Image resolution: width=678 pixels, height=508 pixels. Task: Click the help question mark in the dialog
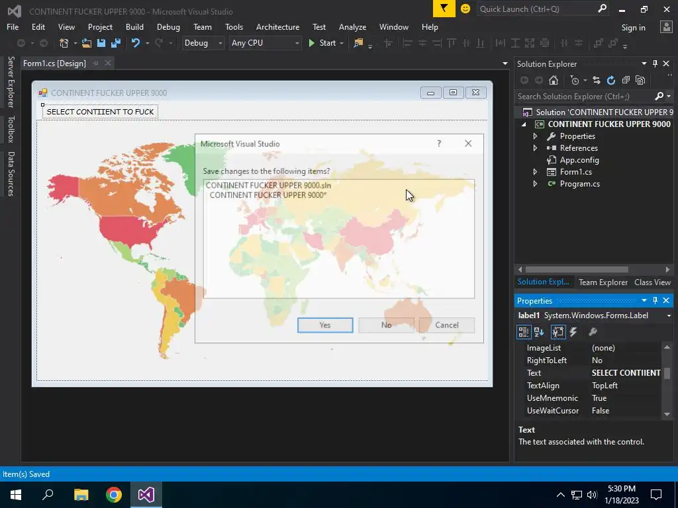point(439,144)
